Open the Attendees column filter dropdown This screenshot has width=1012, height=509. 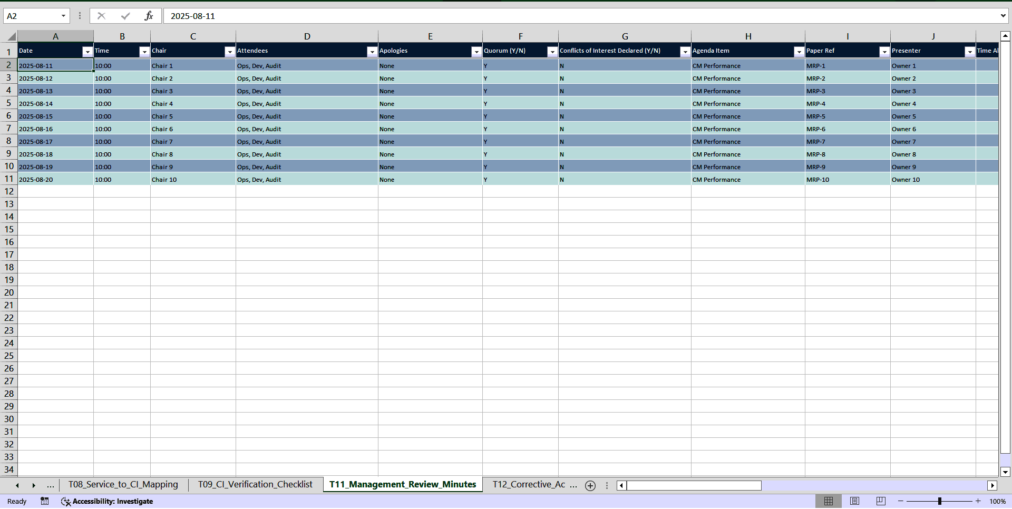[372, 52]
